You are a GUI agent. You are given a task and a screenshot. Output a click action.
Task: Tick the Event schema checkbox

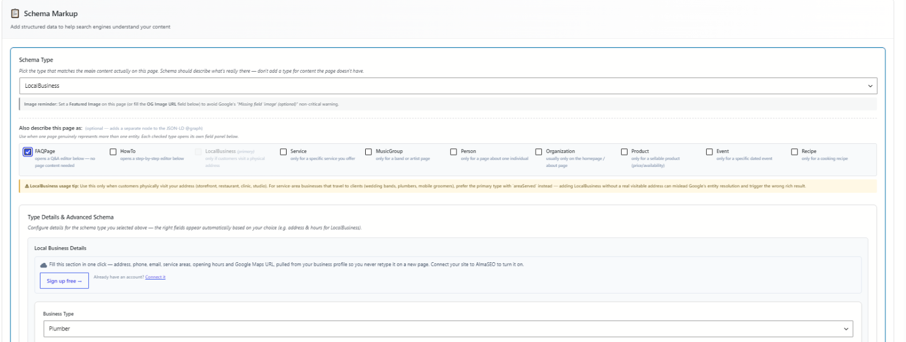click(710, 152)
